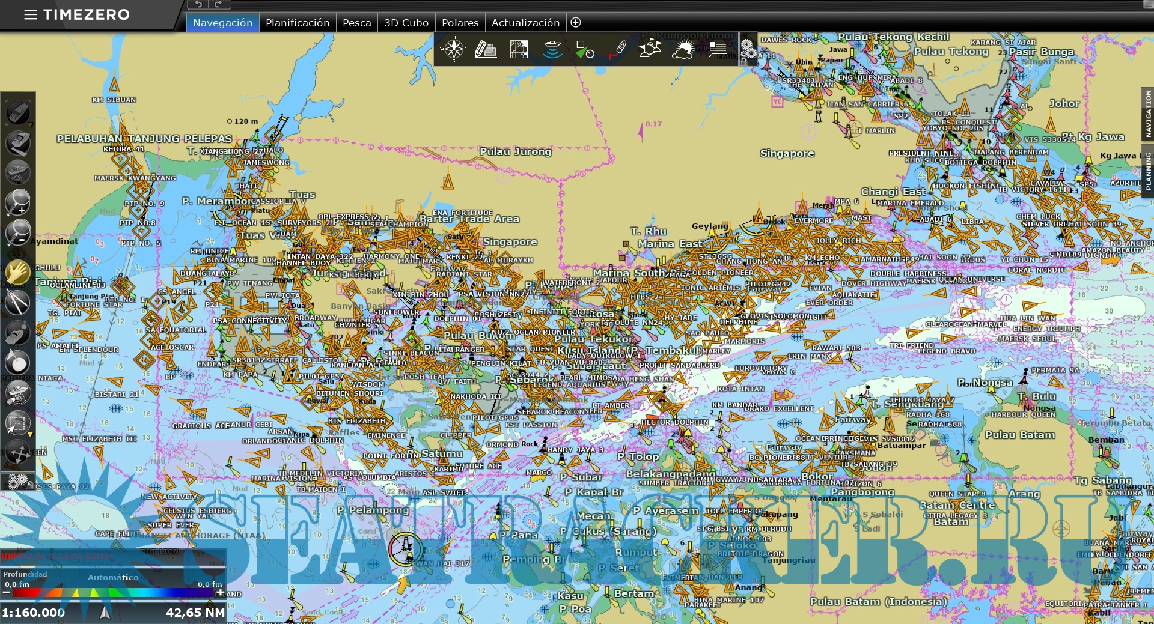
Task: Click the Automático depth mode label
Action: (113, 577)
